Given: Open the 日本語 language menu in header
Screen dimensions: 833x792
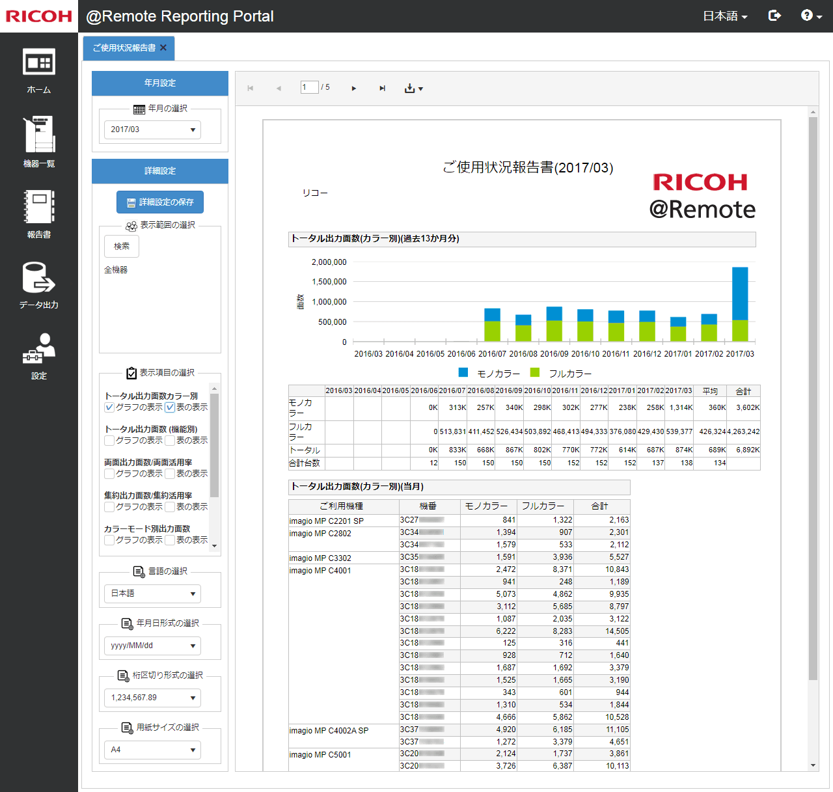Looking at the screenshot, I should click(725, 16).
